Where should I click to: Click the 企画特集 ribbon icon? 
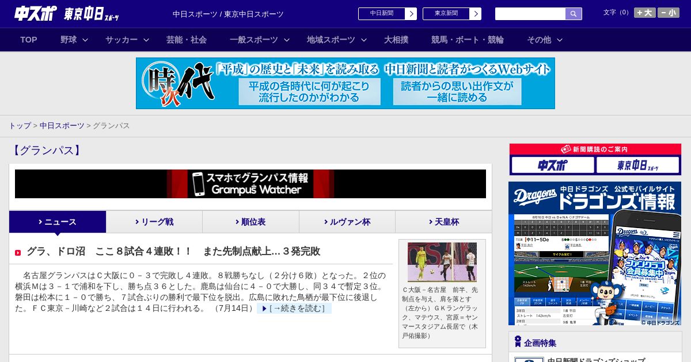pos(518,342)
